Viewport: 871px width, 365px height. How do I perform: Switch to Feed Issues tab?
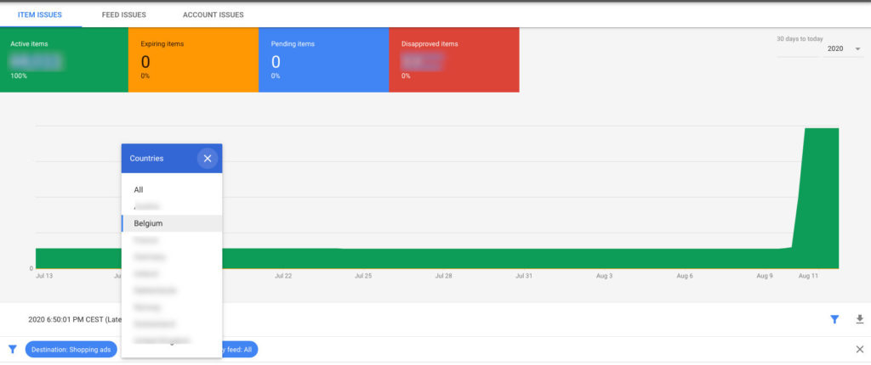123,14
